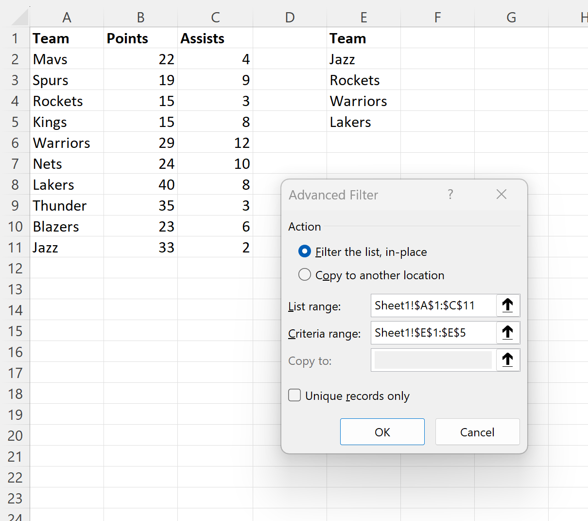Select row 11 header
588x521 pixels.
pyautogui.click(x=15, y=247)
